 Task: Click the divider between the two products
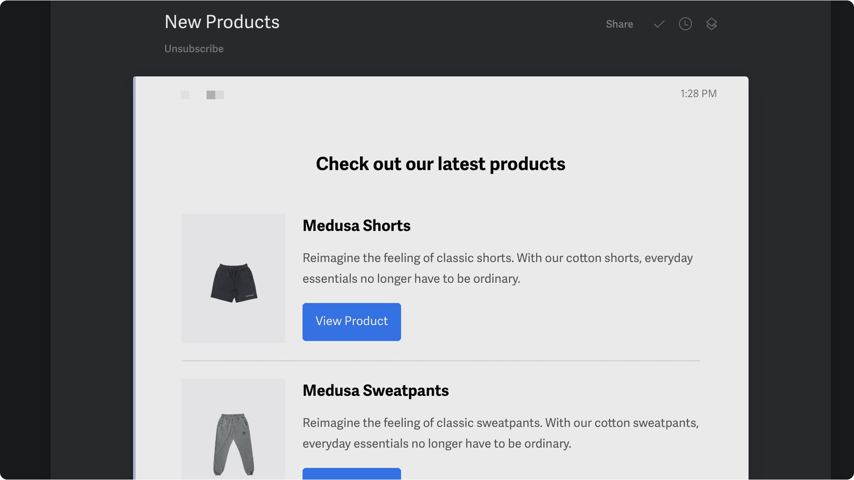click(x=440, y=359)
